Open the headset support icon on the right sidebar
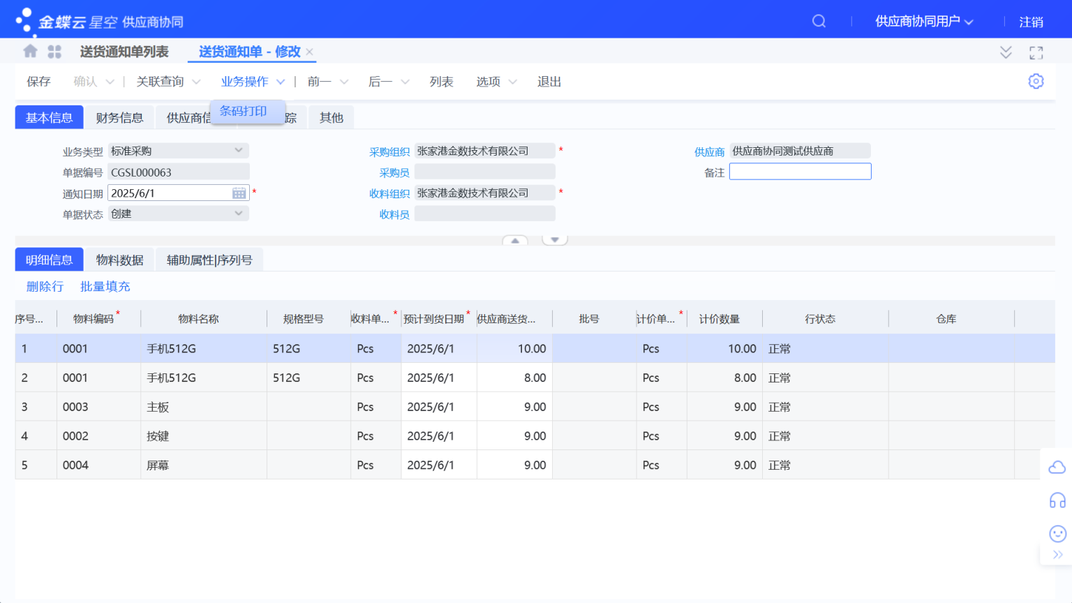 point(1056,500)
